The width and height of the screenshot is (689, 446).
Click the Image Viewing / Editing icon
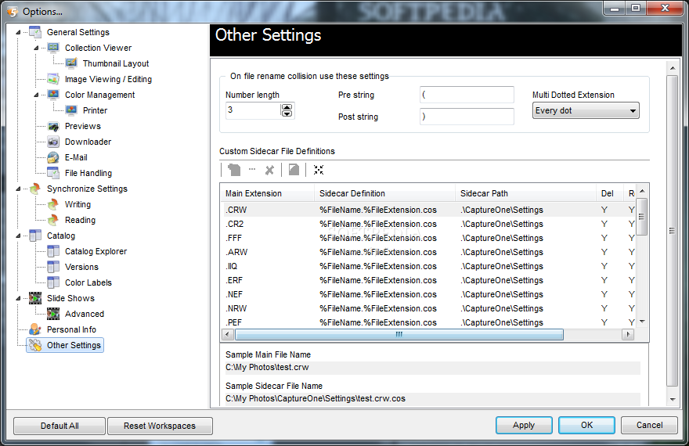click(x=53, y=79)
